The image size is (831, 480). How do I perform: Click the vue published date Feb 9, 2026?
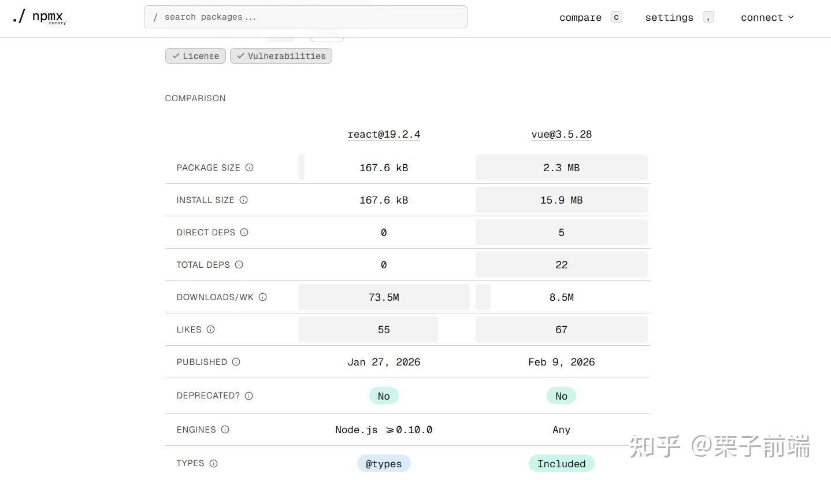point(562,362)
